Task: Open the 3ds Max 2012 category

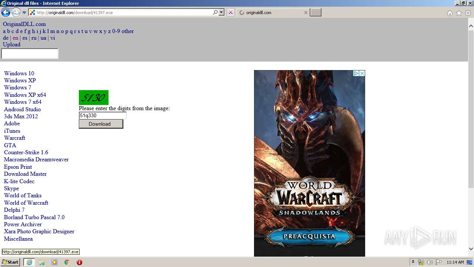Action: 21,116
